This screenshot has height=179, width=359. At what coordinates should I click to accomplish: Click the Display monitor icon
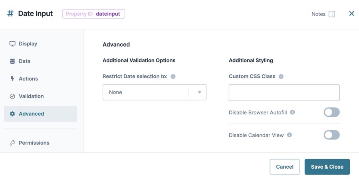pos(12,44)
